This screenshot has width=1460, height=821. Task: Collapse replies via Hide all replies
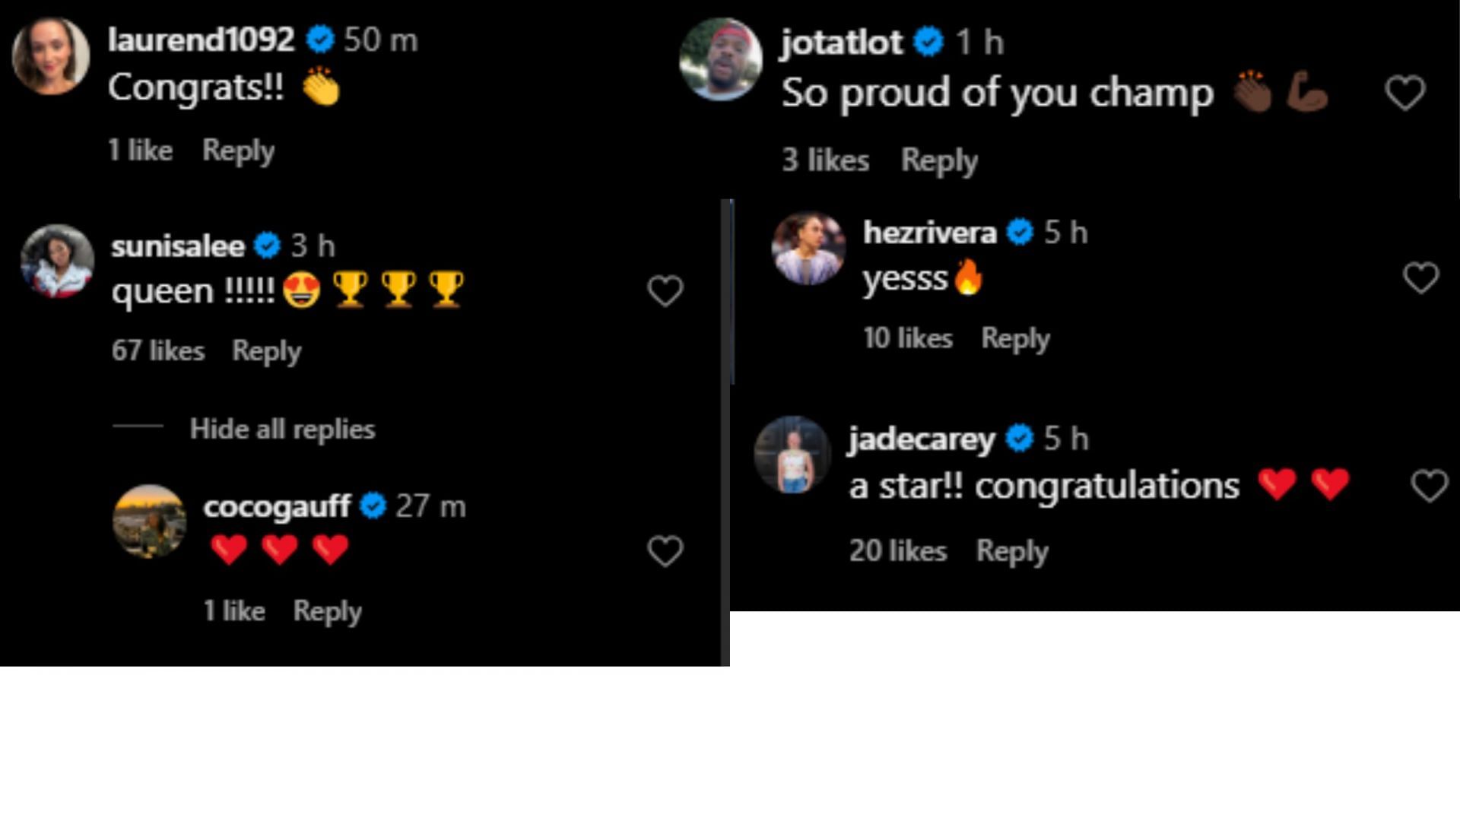pos(282,429)
